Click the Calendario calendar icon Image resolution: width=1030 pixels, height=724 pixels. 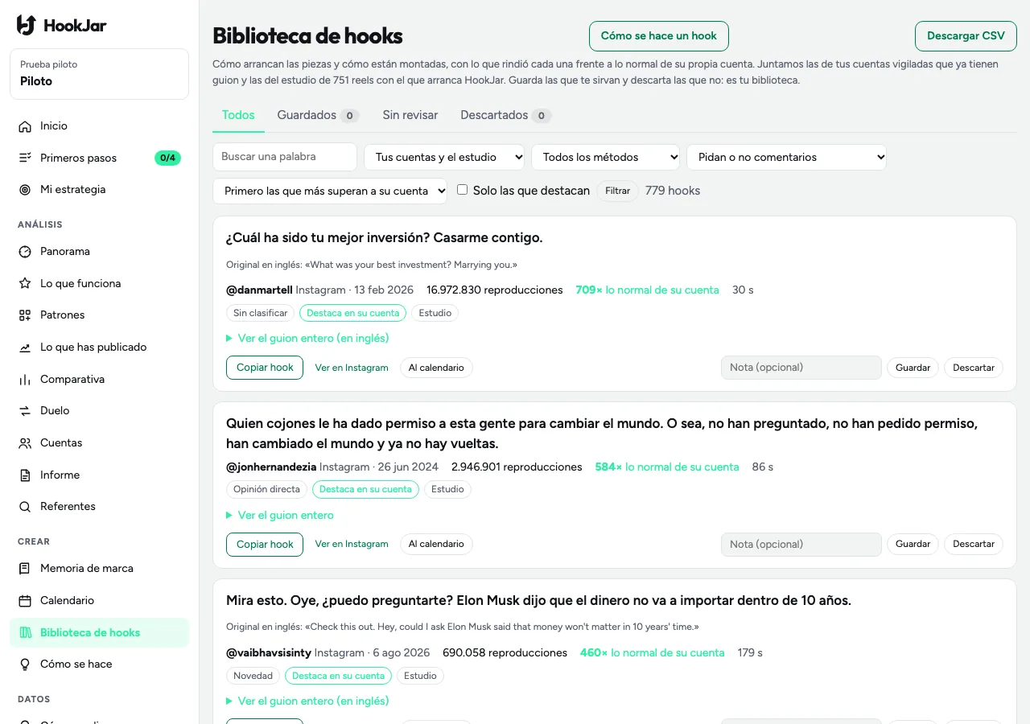coord(25,601)
